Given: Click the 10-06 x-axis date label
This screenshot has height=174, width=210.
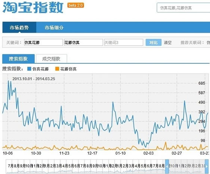Looking at the screenshot, I should pyautogui.click(x=7, y=153).
